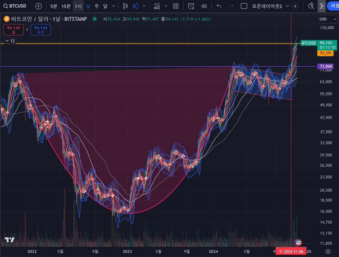Click the 종94,143 close value
This screenshot has width=339, height=257.
click(170, 19)
